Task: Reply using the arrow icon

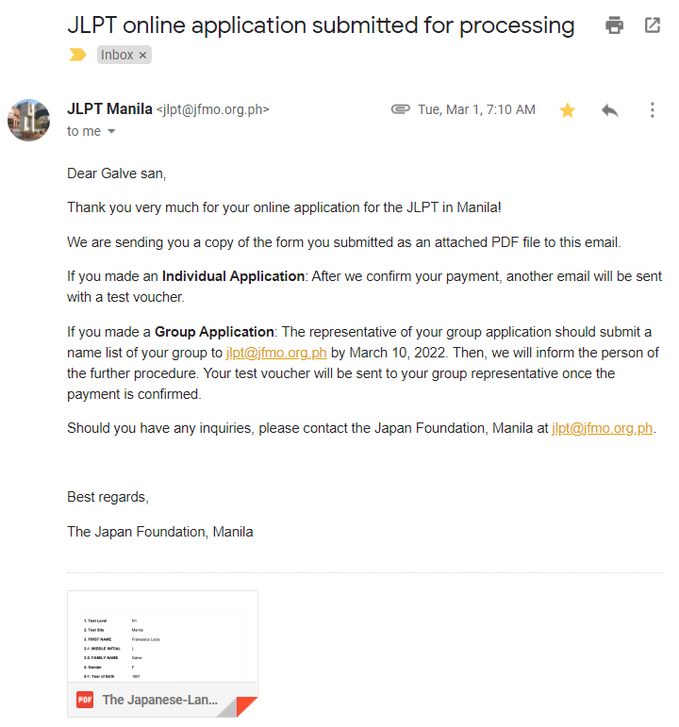Action: (x=610, y=110)
